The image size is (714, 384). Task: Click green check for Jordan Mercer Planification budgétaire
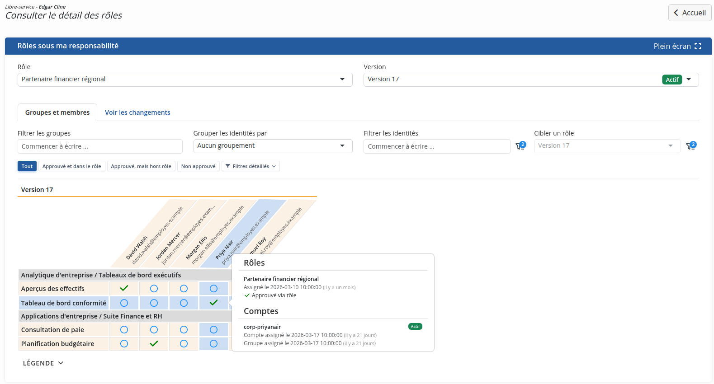tap(154, 344)
